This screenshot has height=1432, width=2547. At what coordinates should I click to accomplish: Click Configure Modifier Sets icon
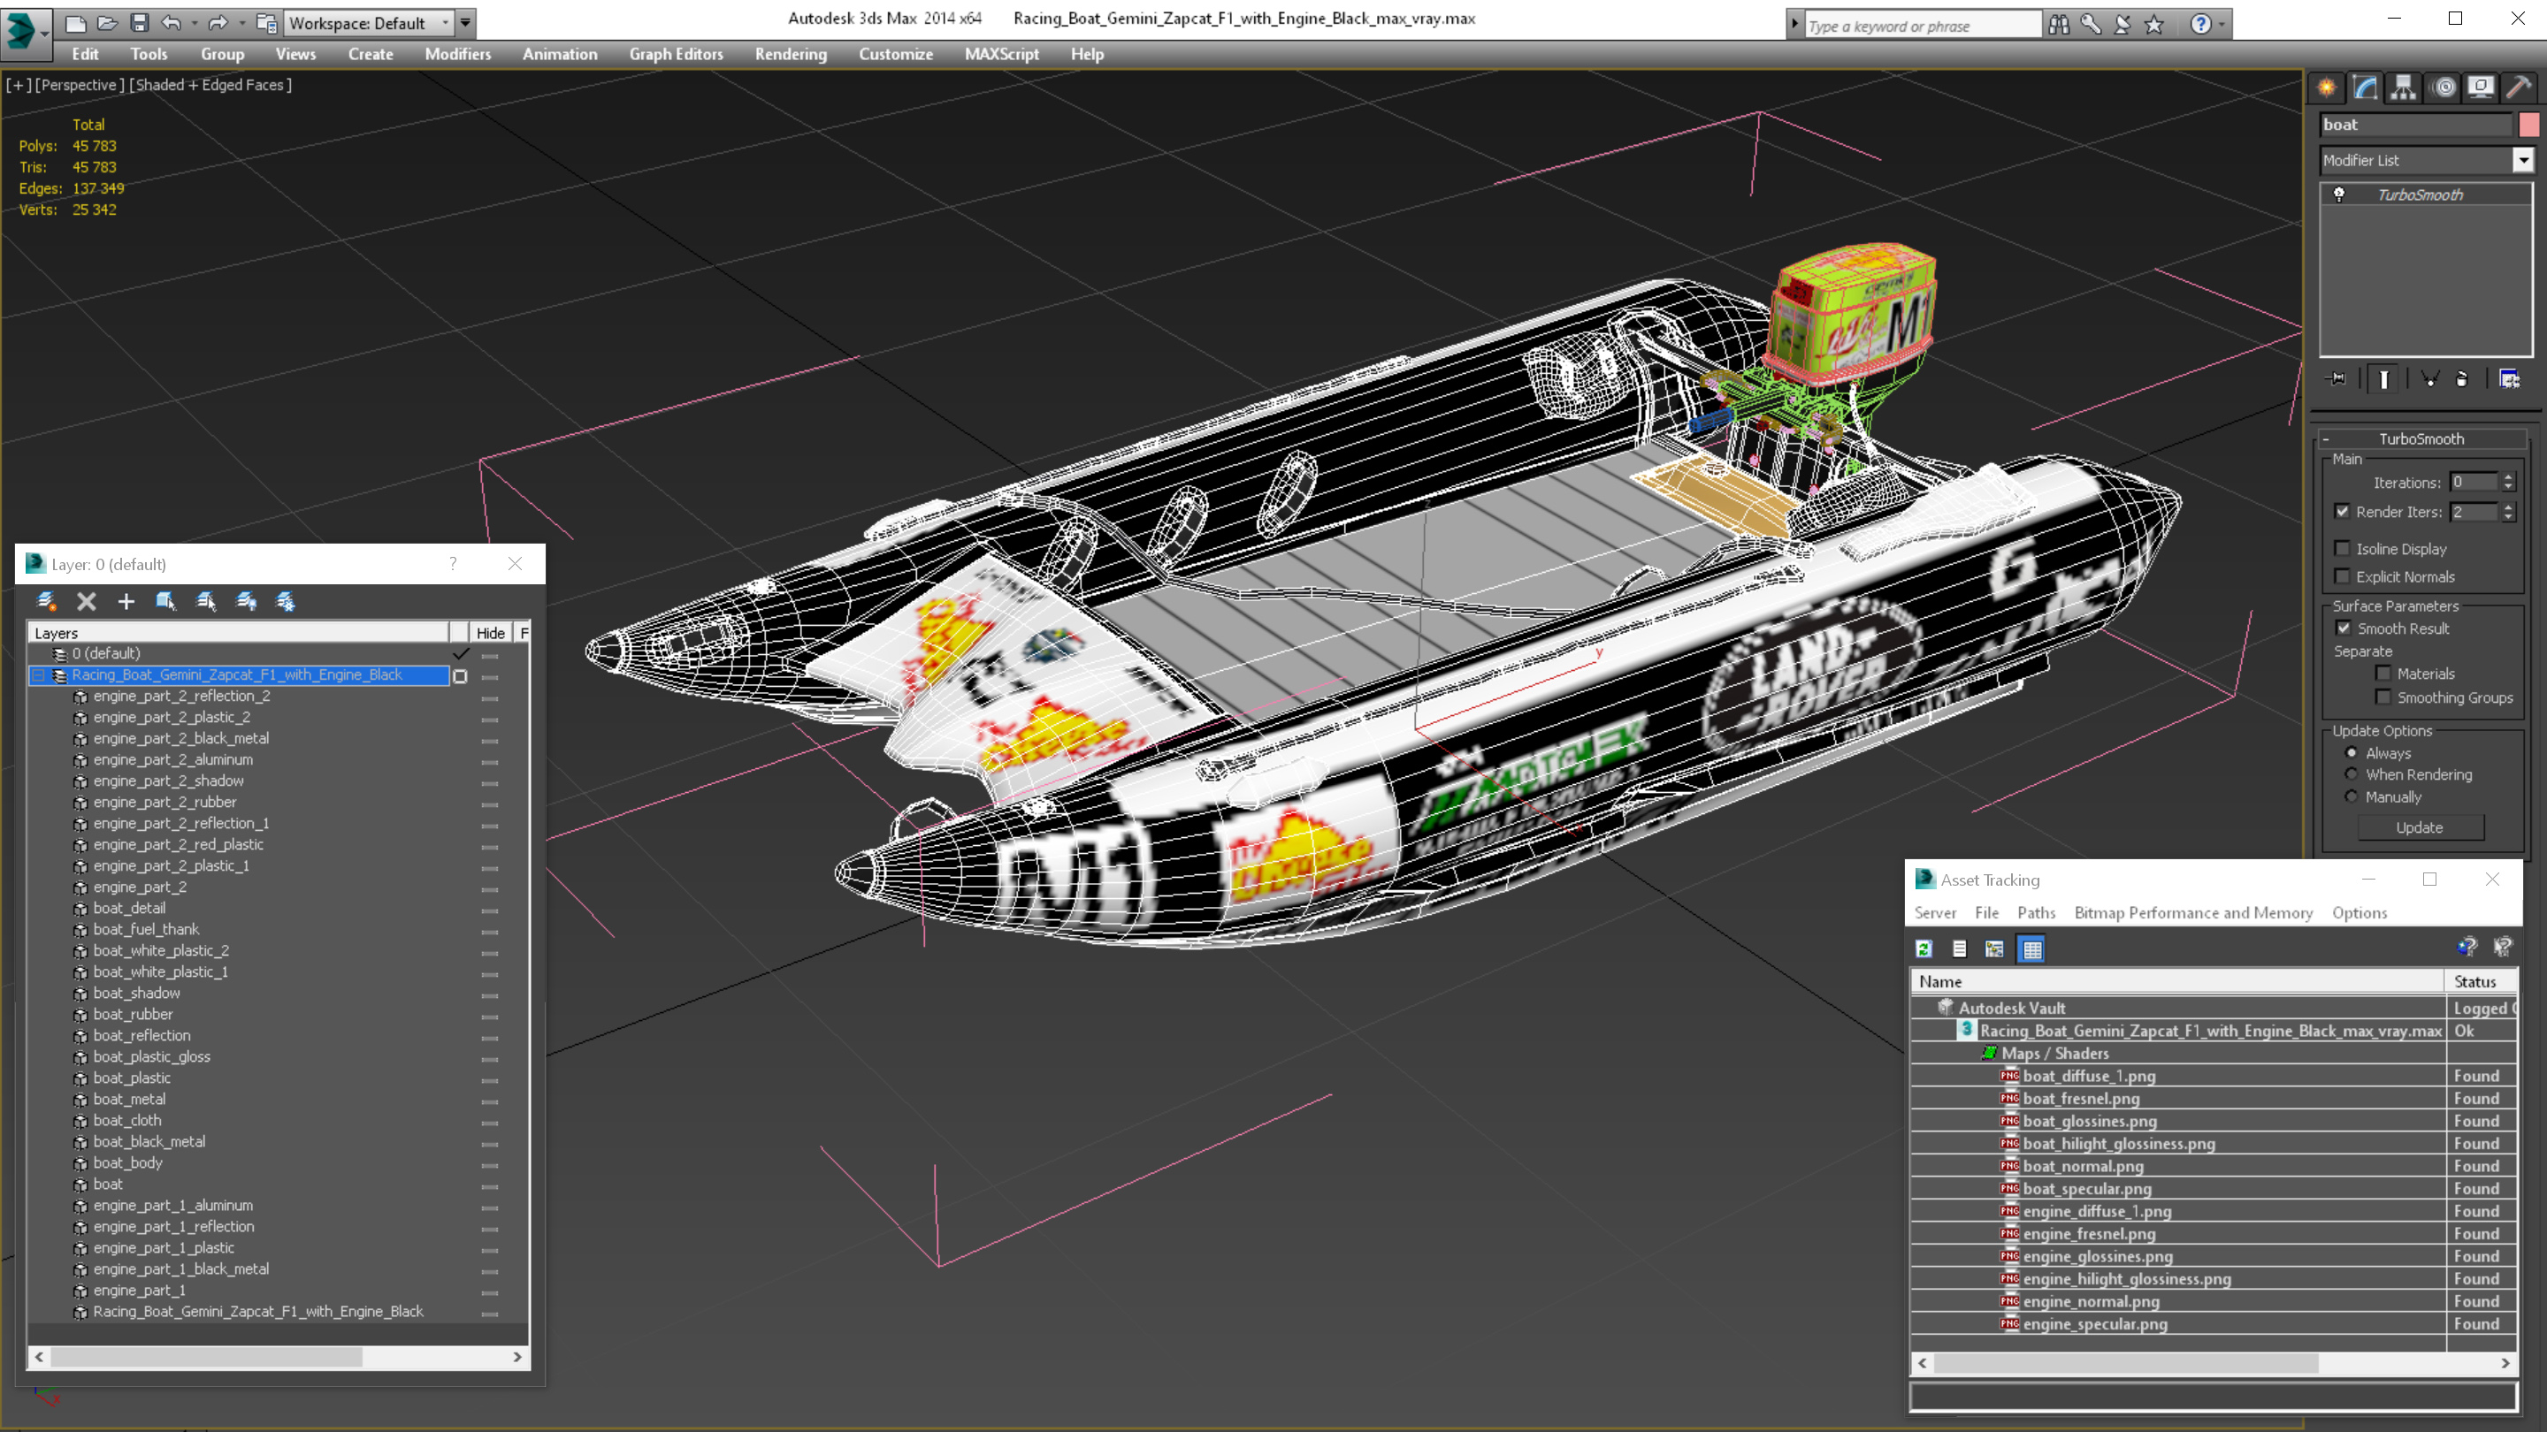point(2510,378)
